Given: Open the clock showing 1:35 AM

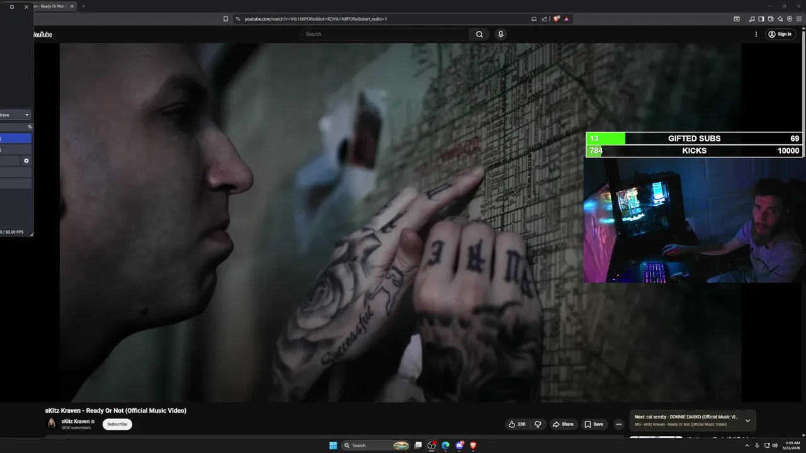Looking at the screenshot, I should tap(792, 445).
